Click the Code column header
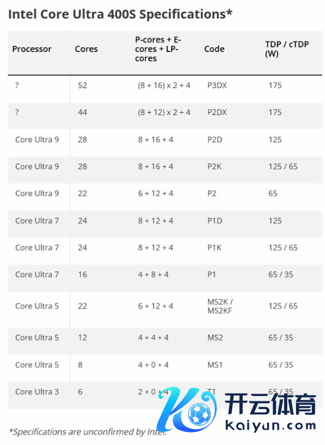This screenshot has width=325, height=445. tap(214, 49)
